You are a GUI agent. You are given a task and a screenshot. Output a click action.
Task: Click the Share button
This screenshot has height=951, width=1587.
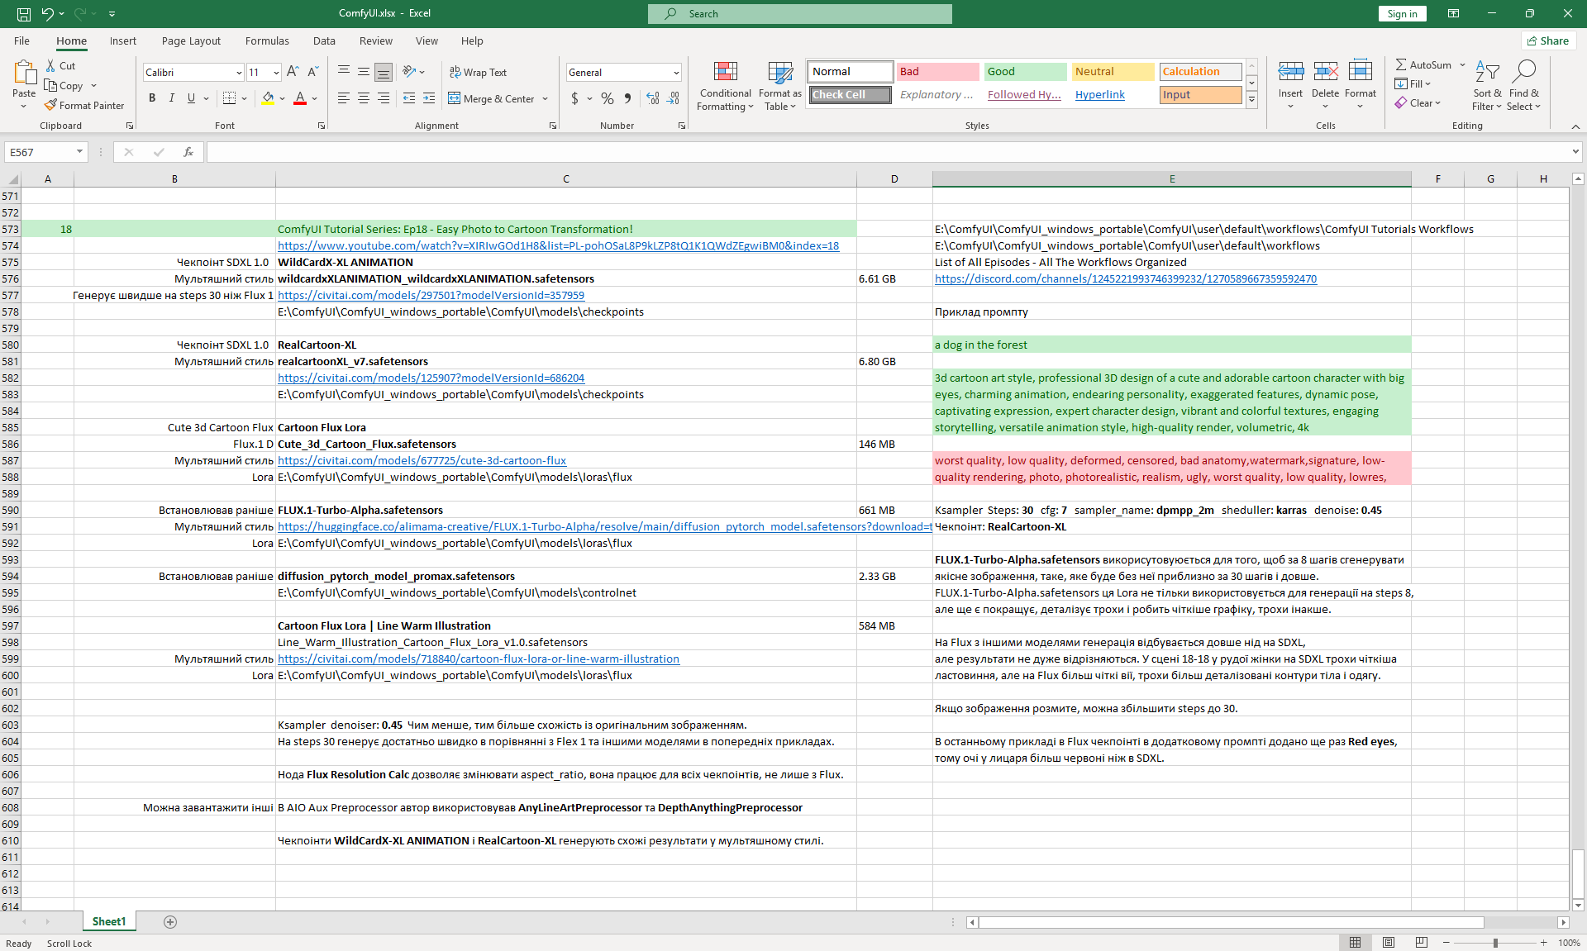point(1547,40)
